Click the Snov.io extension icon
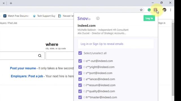The image size is (181, 101). click(x=155, y=10)
